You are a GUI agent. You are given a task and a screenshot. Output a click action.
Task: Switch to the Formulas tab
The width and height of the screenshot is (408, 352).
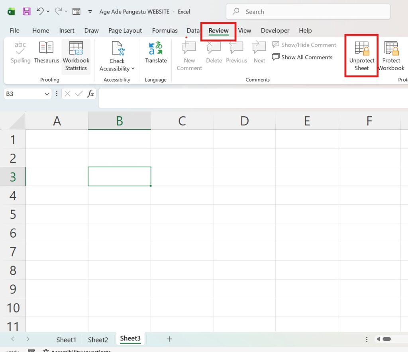coord(165,30)
